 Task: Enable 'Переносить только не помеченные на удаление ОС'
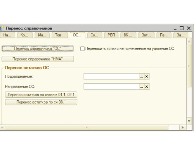(82, 49)
